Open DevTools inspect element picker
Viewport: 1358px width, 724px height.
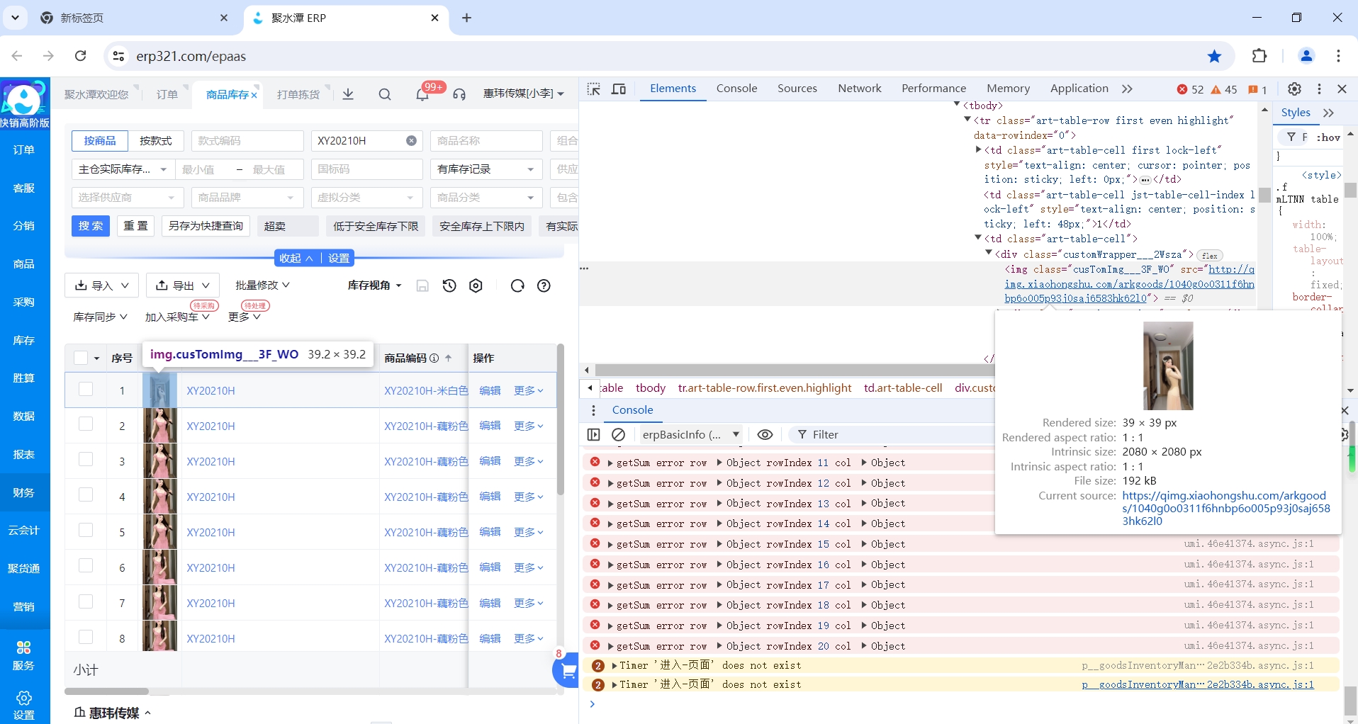coord(594,89)
